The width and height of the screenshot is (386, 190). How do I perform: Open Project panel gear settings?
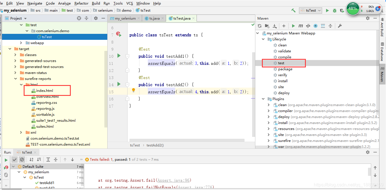[96, 18]
